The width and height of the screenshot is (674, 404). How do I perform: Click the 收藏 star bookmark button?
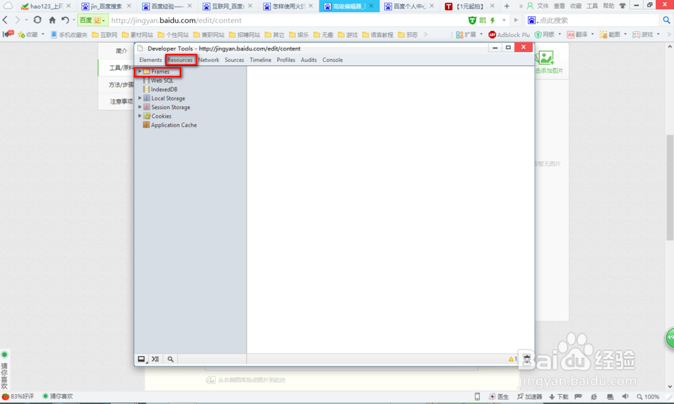[x=28, y=35]
